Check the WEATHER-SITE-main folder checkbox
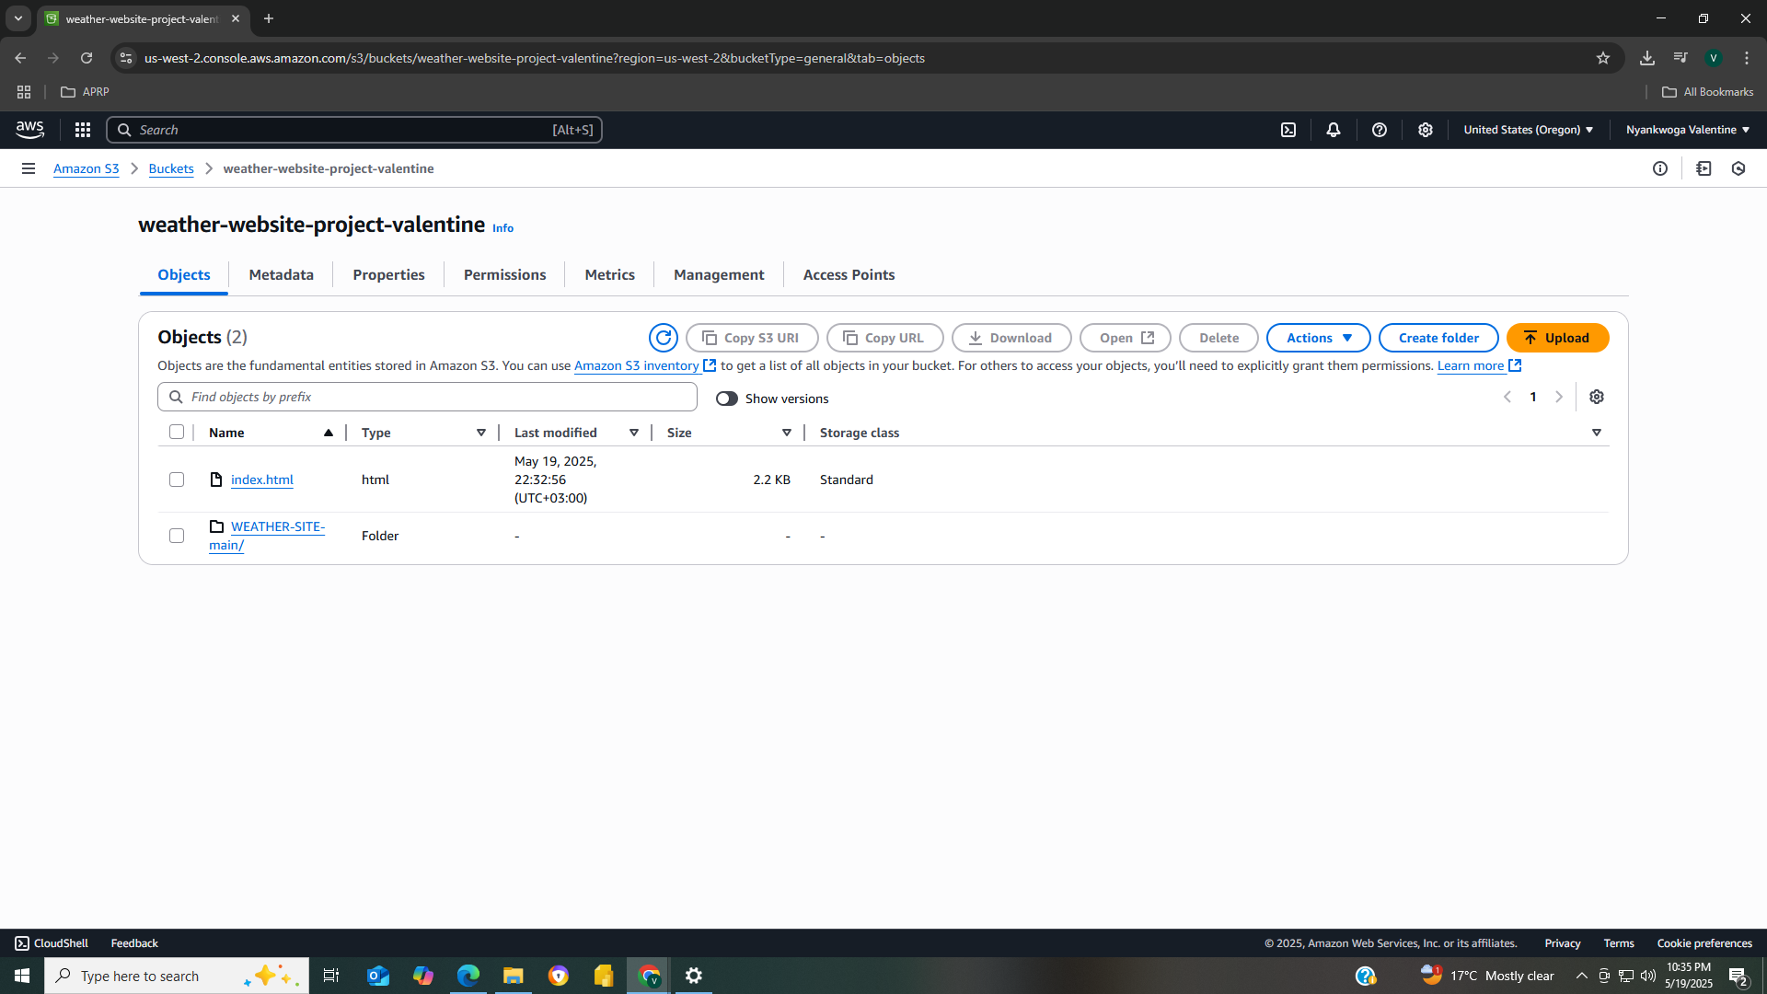This screenshot has width=1767, height=994. click(177, 536)
